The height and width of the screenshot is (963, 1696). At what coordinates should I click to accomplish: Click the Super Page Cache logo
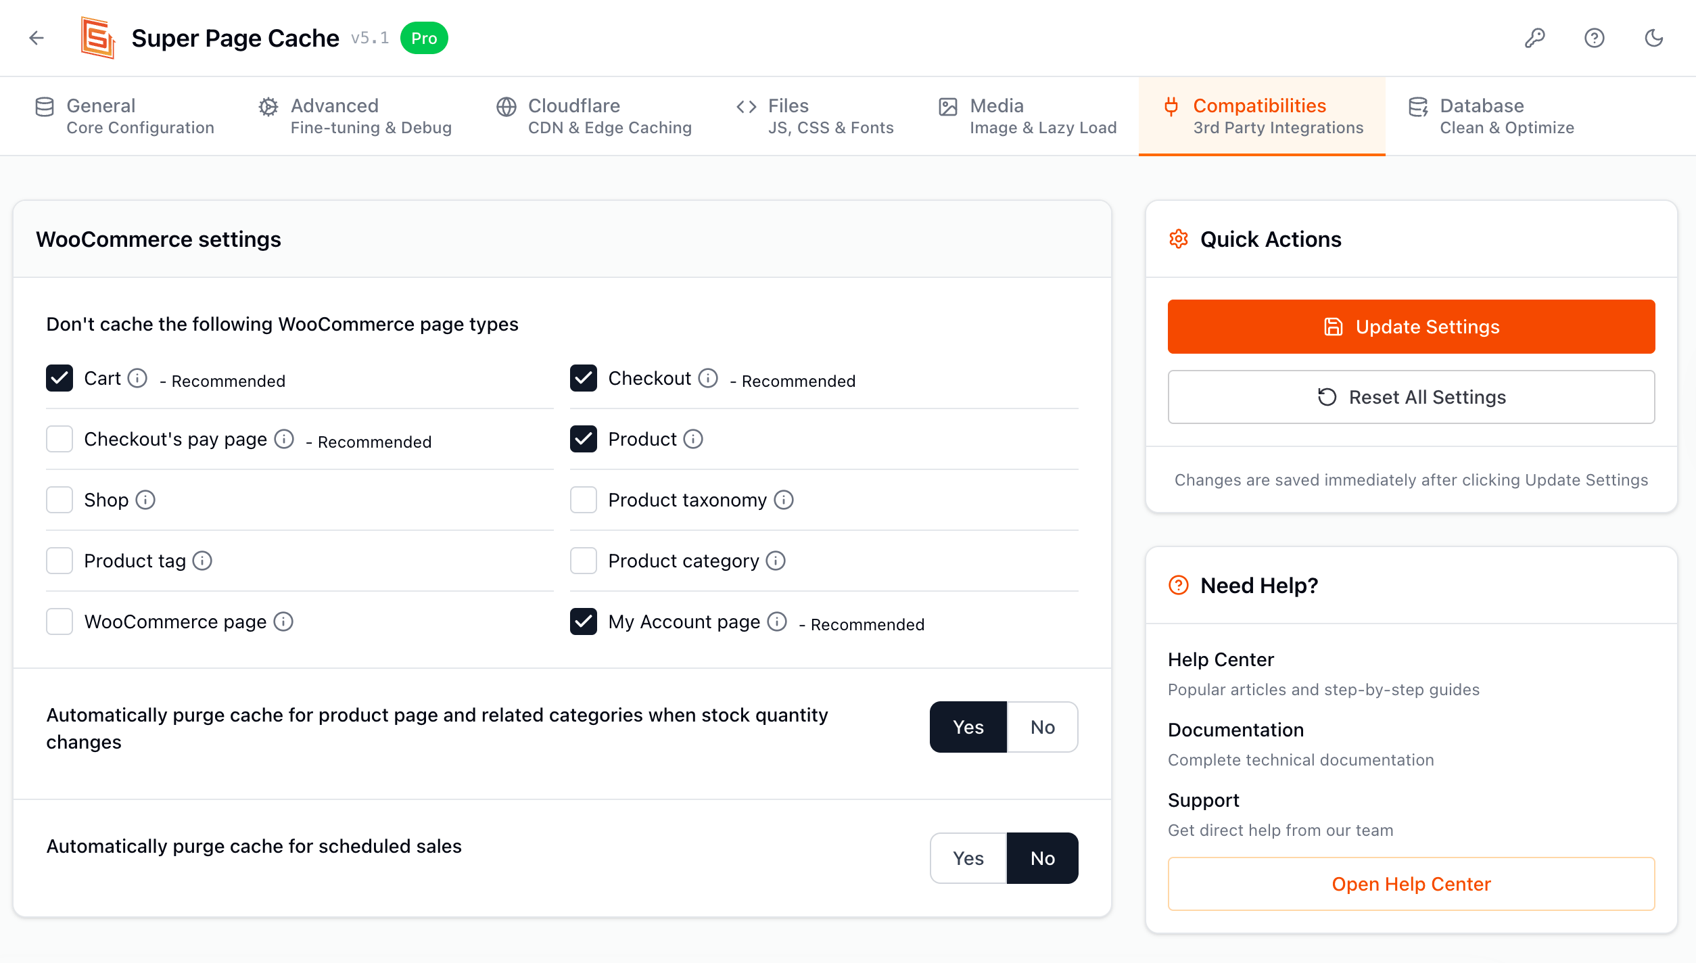(98, 38)
